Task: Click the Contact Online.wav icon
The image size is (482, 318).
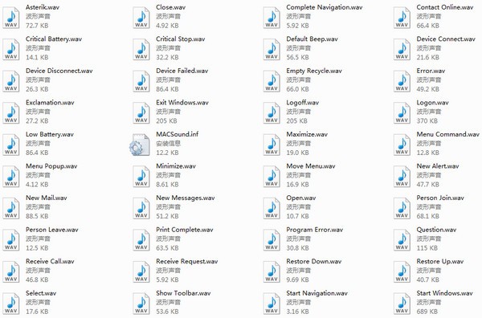Action: point(402,18)
